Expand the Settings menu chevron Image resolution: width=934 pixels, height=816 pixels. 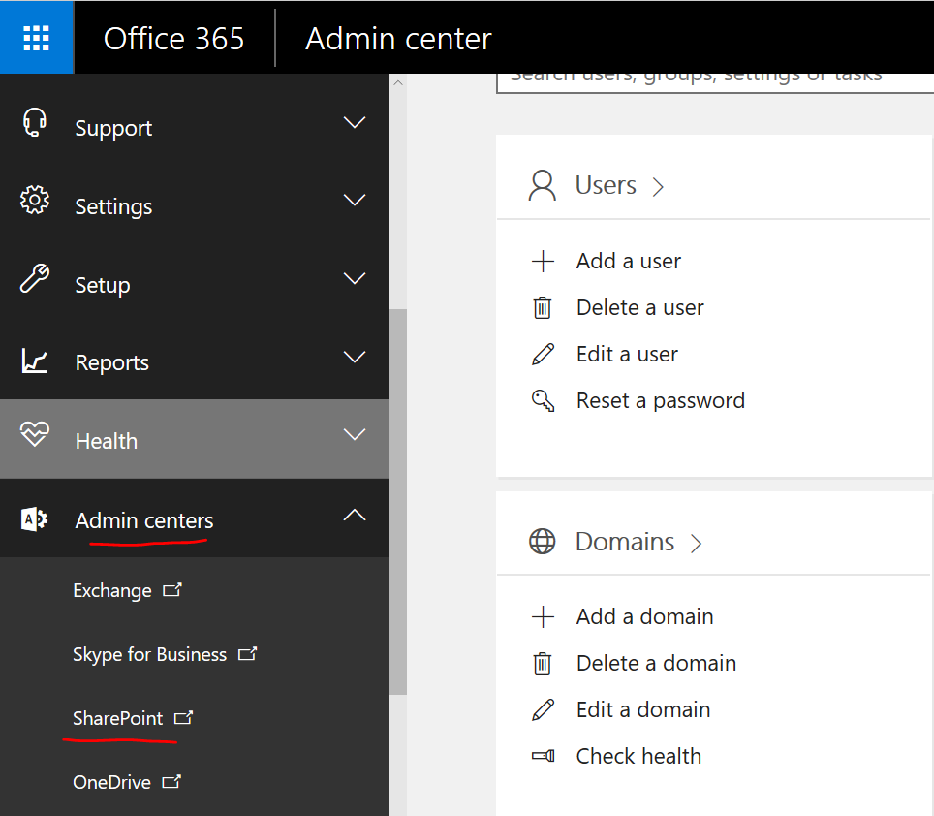pos(355,201)
